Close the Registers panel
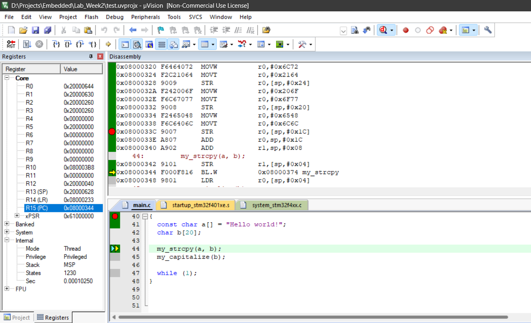The image size is (531, 323). [100, 56]
